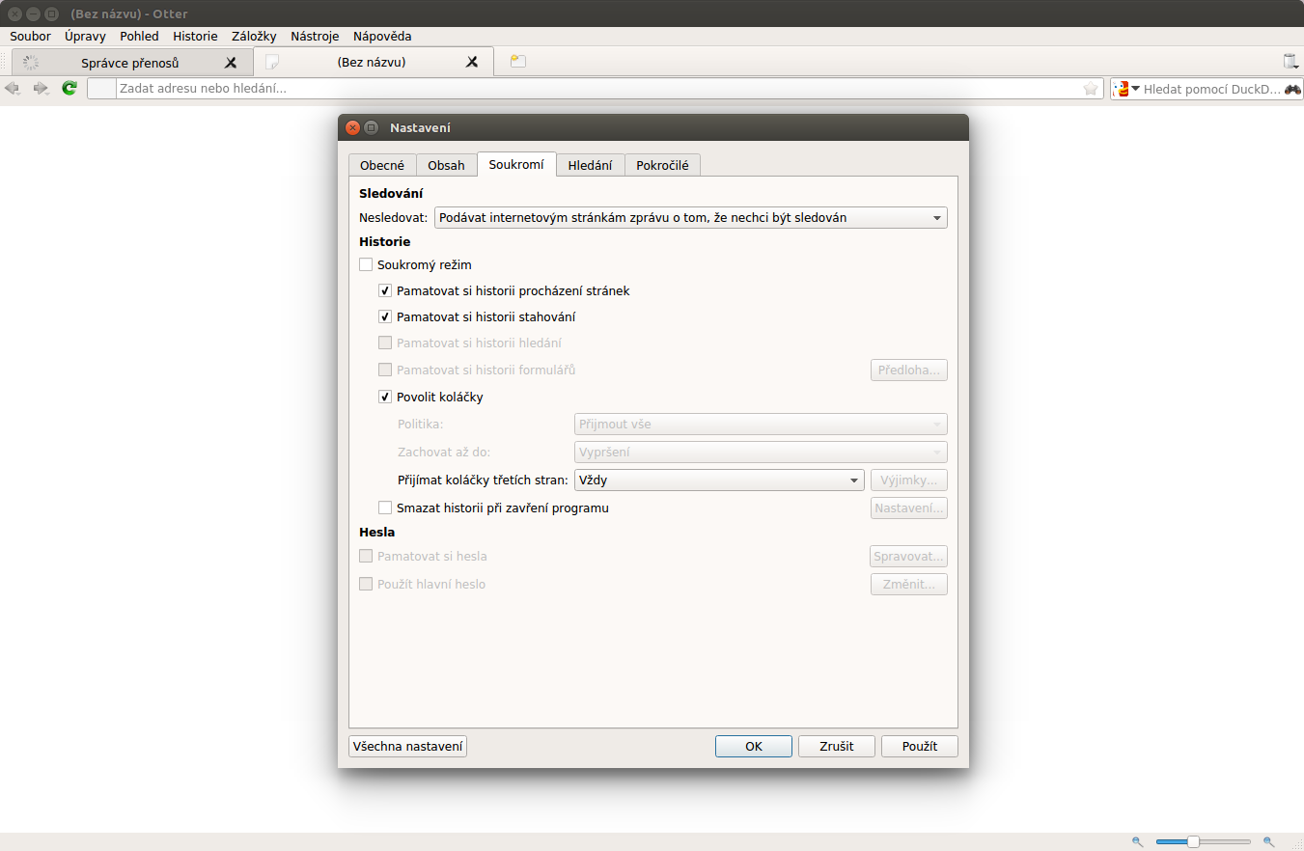This screenshot has width=1304, height=851.
Task: Open the Nesledovat dropdown
Action: pyautogui.click(x=691, y=218)
